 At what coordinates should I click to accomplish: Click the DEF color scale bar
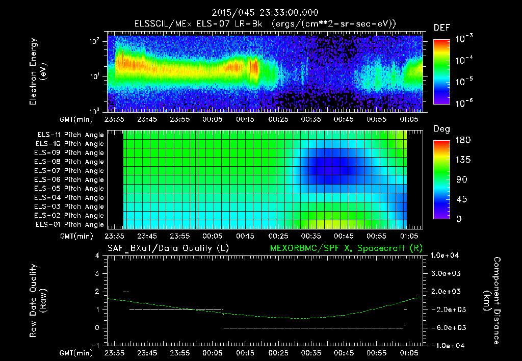[x=441, y=71]
